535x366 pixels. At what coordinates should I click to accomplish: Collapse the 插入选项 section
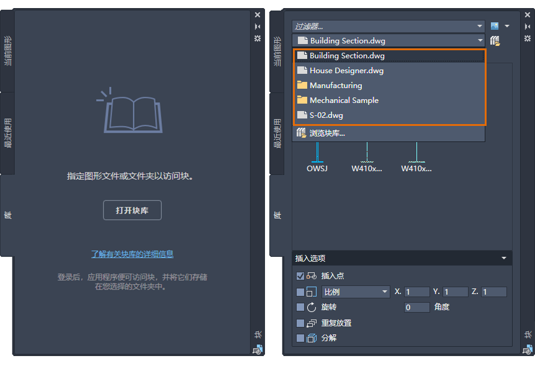pos(504,258)
